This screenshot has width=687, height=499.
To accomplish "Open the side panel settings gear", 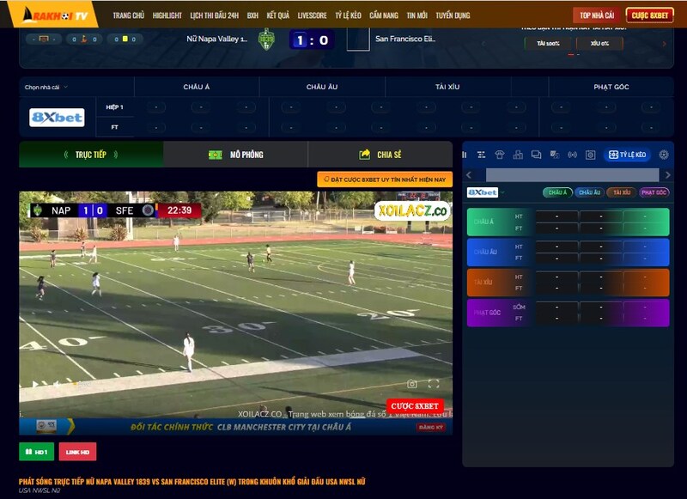I will (x=664, y=155).
